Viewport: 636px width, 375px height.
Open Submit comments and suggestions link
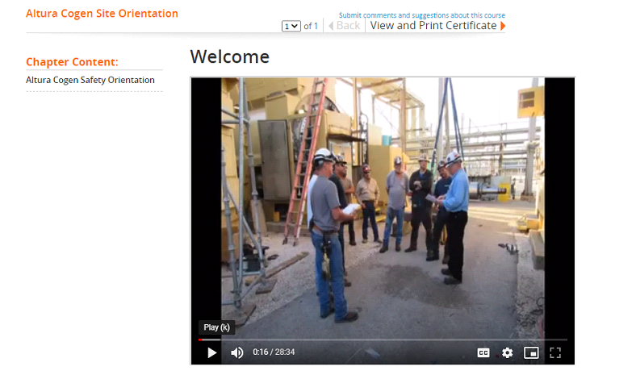422,15
